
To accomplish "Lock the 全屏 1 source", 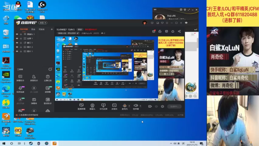I will (21, 38).
